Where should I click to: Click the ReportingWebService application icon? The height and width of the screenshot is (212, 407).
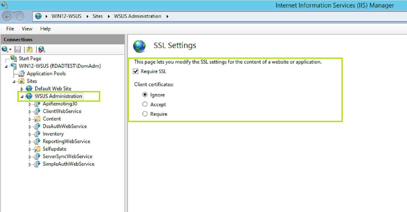coord(37,141)
